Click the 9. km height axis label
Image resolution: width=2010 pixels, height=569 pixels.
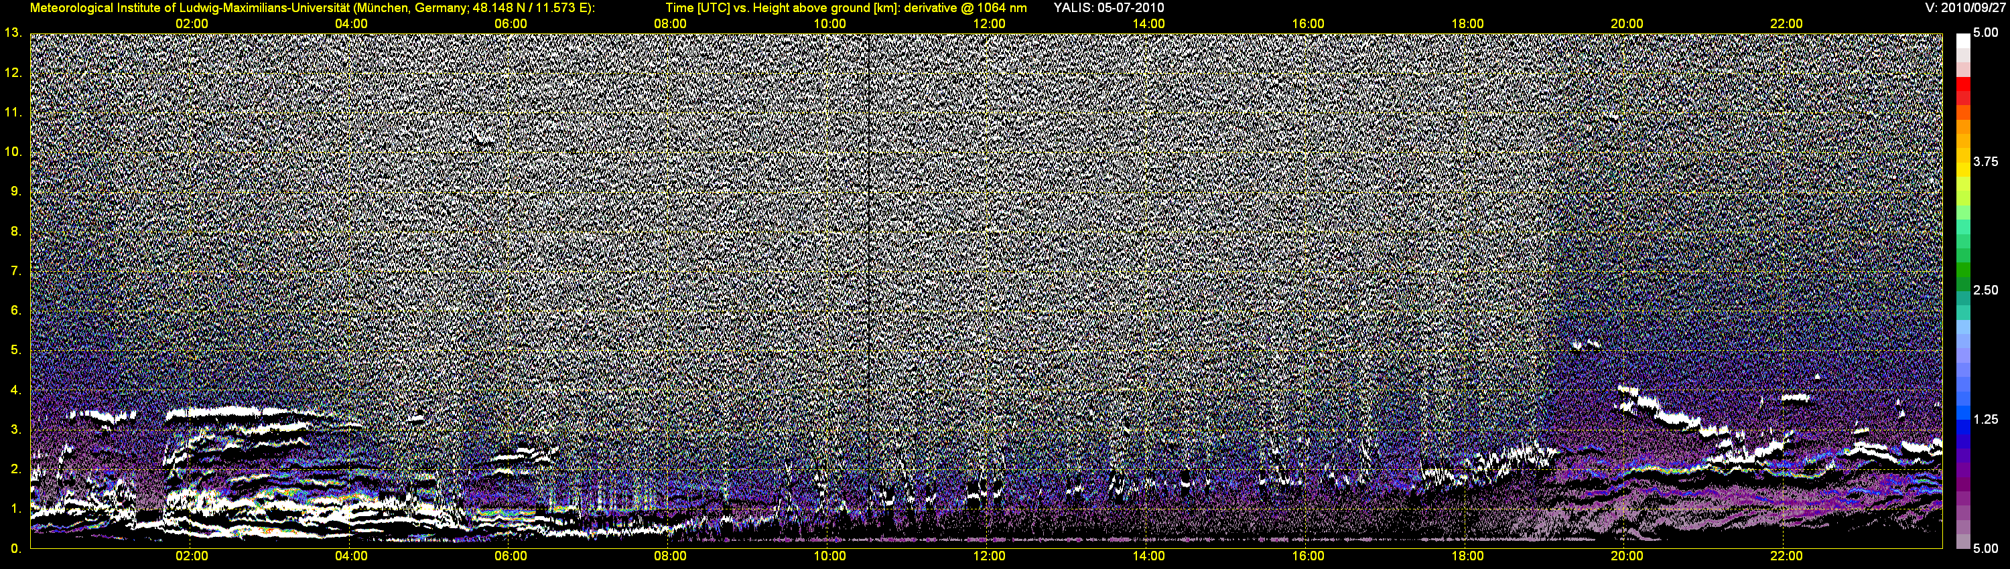pos(15,191)
